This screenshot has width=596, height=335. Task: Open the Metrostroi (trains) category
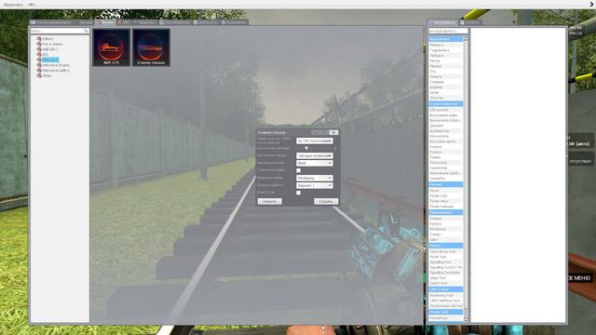point(56,65)
